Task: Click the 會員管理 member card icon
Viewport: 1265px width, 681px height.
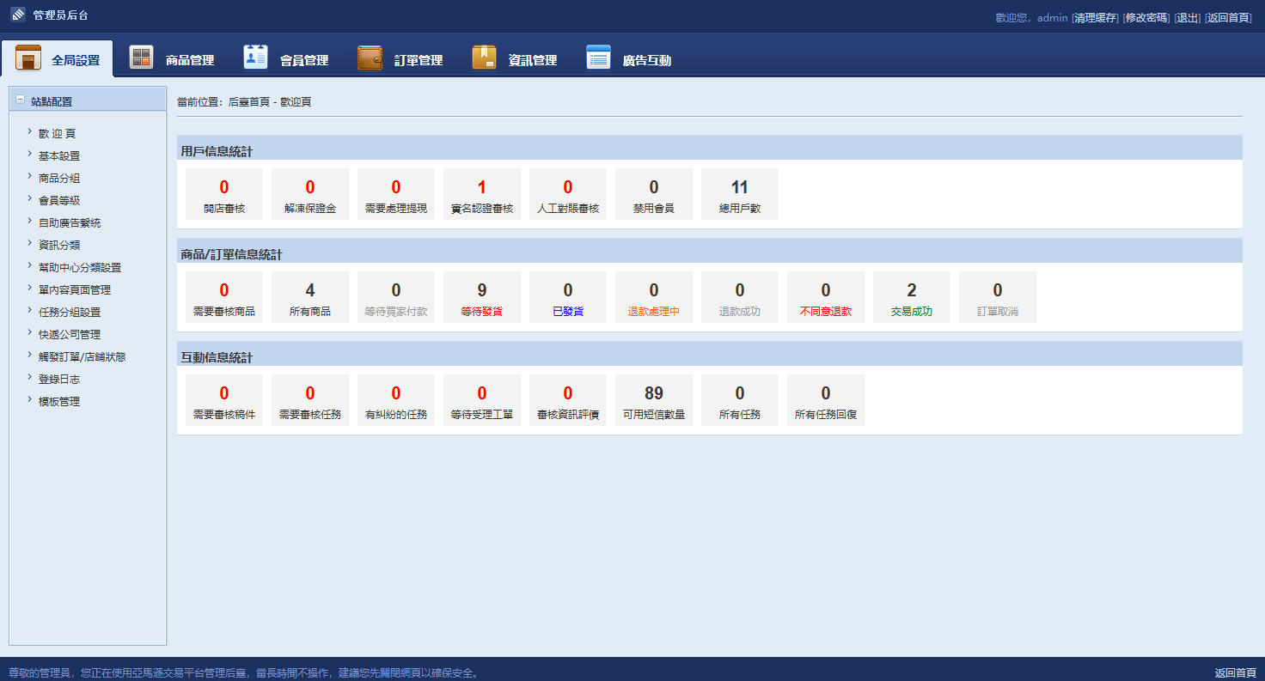Action: click(255, 58)
